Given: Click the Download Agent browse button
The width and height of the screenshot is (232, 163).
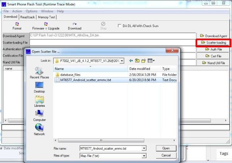Looking at the screenshot, I should click(x=213, y=36).
